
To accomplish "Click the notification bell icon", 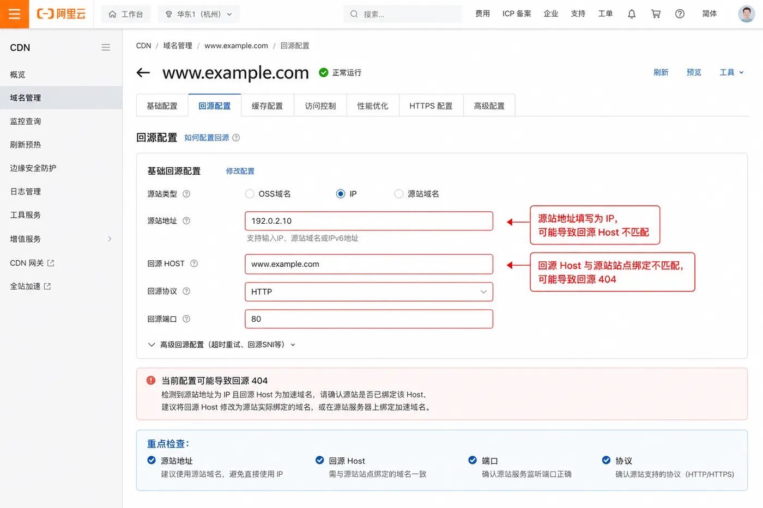I will point(632,14).
